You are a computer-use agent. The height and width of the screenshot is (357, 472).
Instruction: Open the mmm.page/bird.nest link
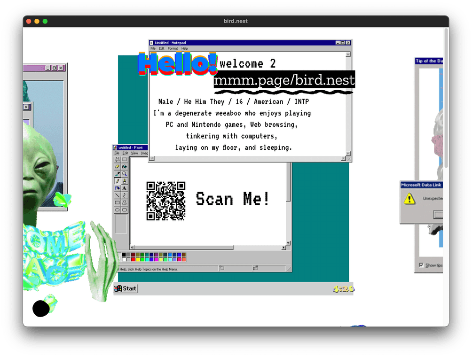[x=284, y=80]
